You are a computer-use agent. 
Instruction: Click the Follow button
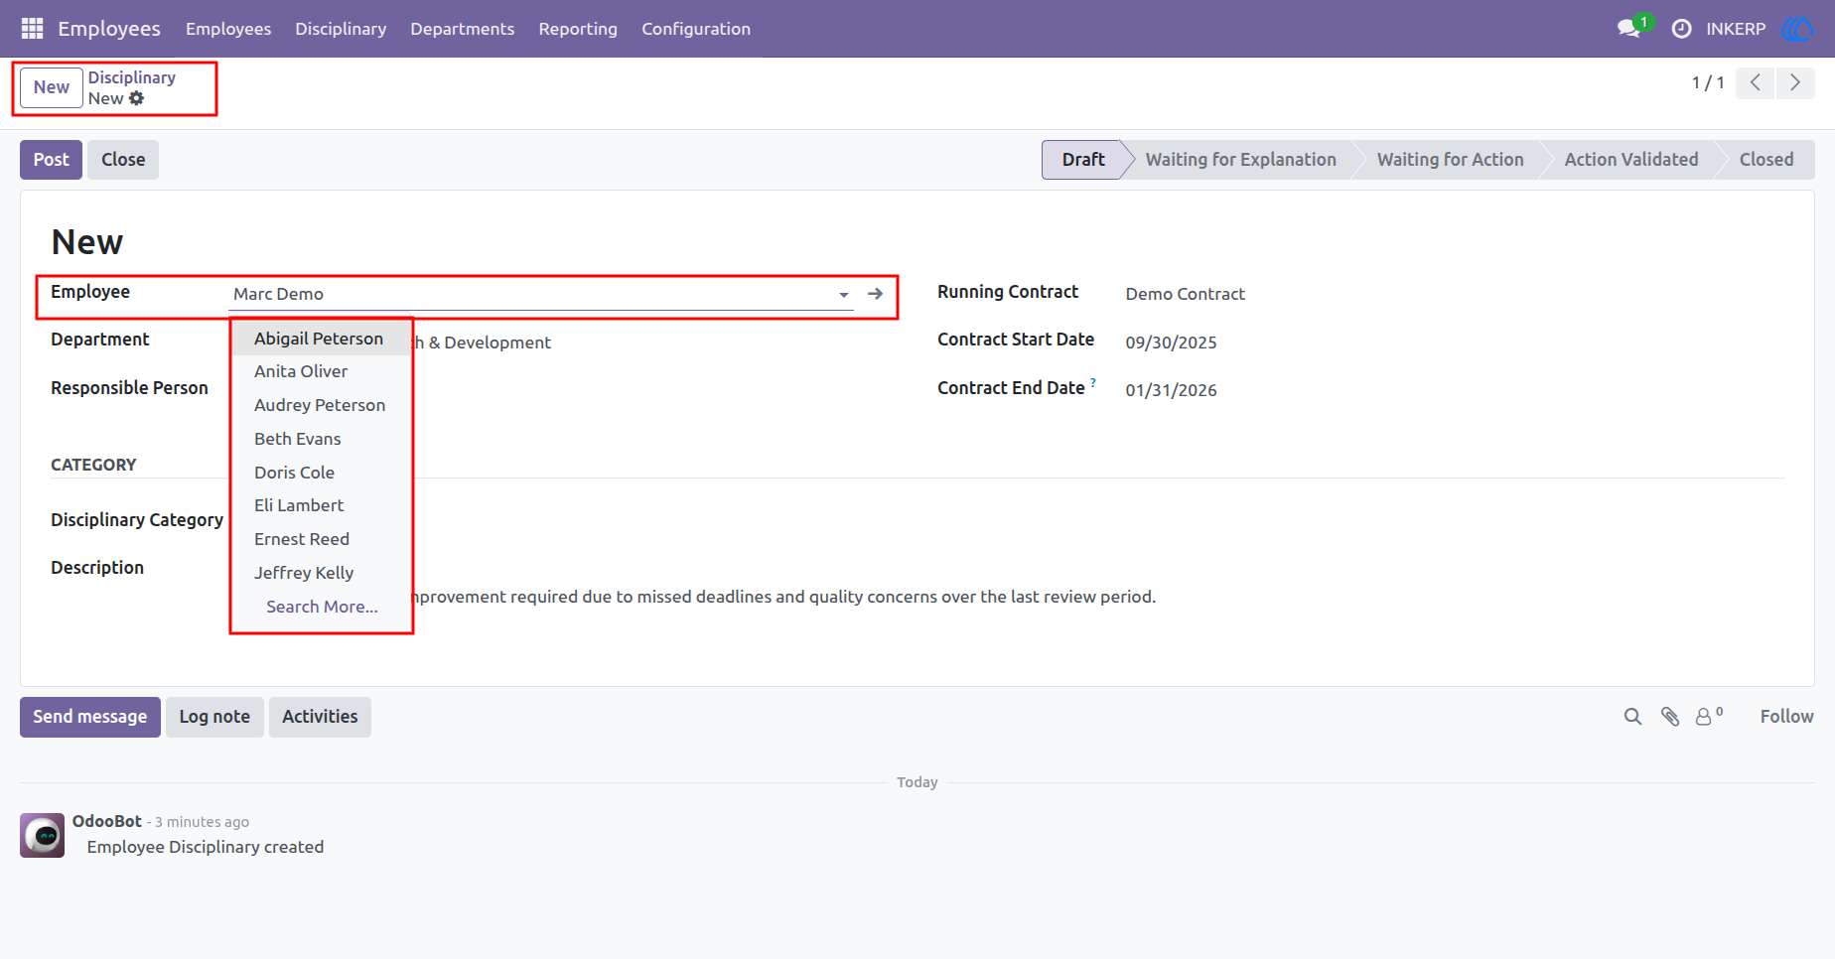point(1786,717)
